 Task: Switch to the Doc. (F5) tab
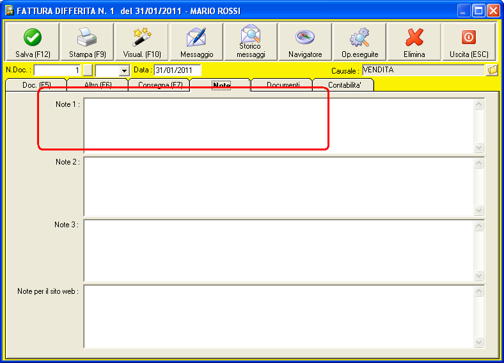click(36, 85)
